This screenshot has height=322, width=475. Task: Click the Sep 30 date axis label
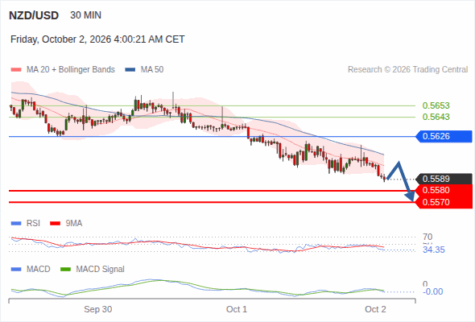[98, 309]
